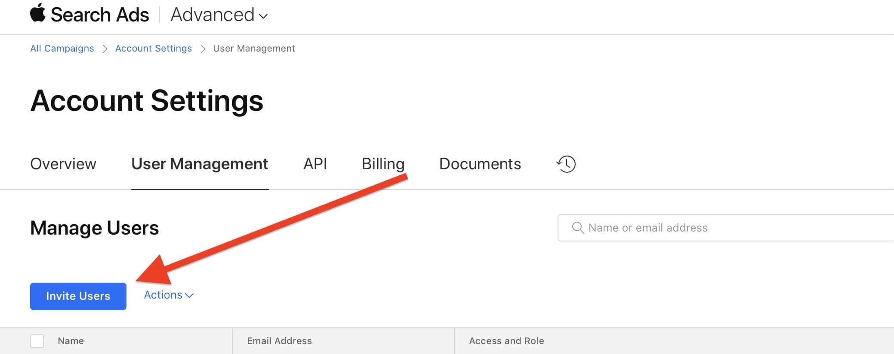
Task: Sort by the Name column header
Action: [x=71, y=341]
